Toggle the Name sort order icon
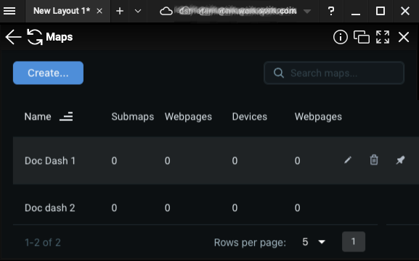 [x=66, y=117]
